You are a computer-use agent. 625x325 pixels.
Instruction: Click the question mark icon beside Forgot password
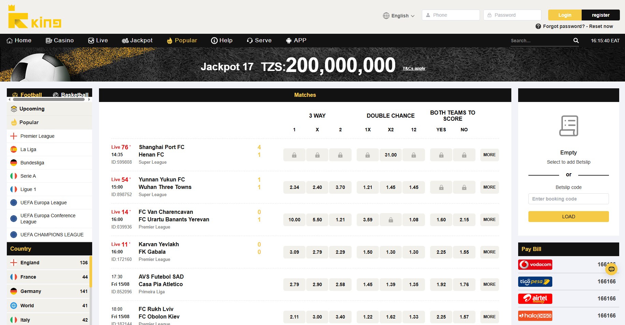[x=538, y=26]
